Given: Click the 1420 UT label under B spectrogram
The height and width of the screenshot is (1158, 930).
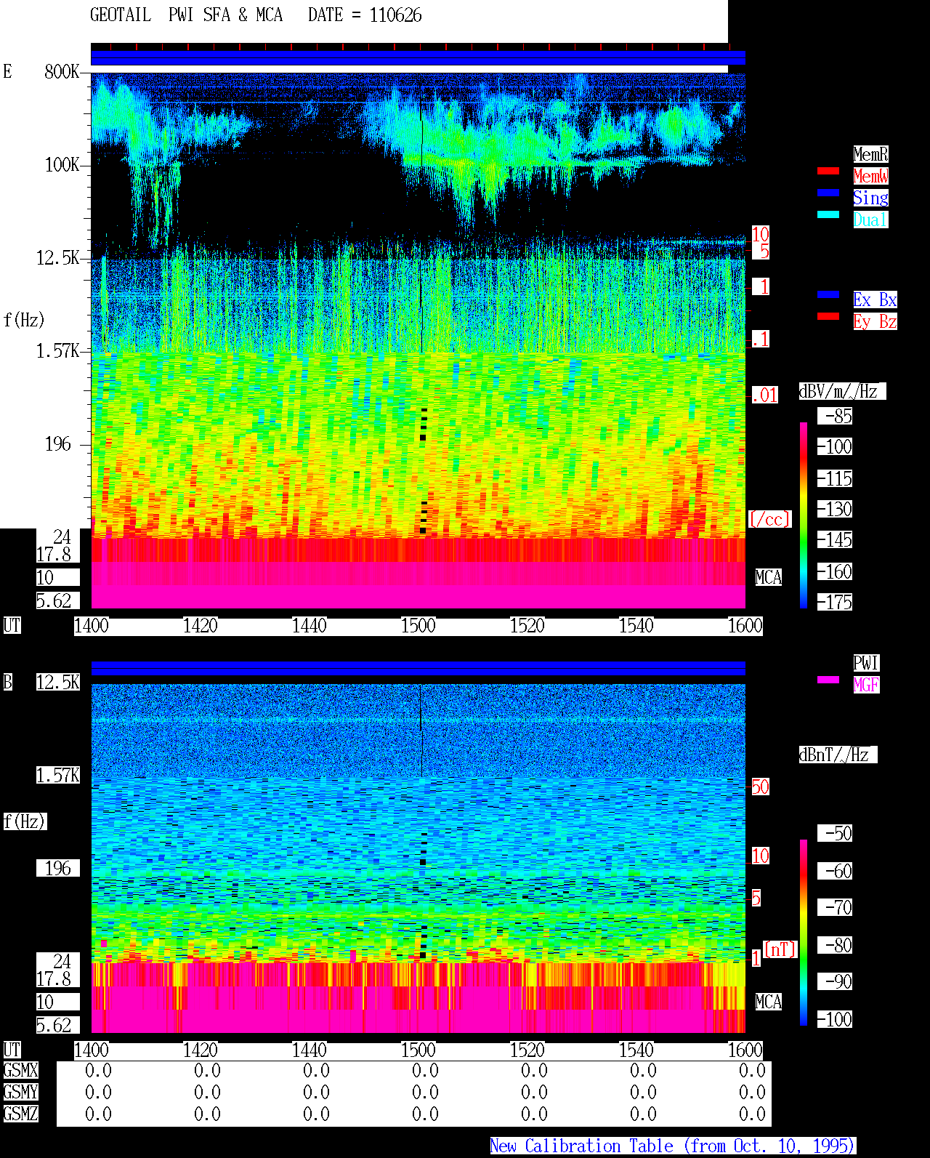Looking at the screenshot, I should [x=201, y=1050].
